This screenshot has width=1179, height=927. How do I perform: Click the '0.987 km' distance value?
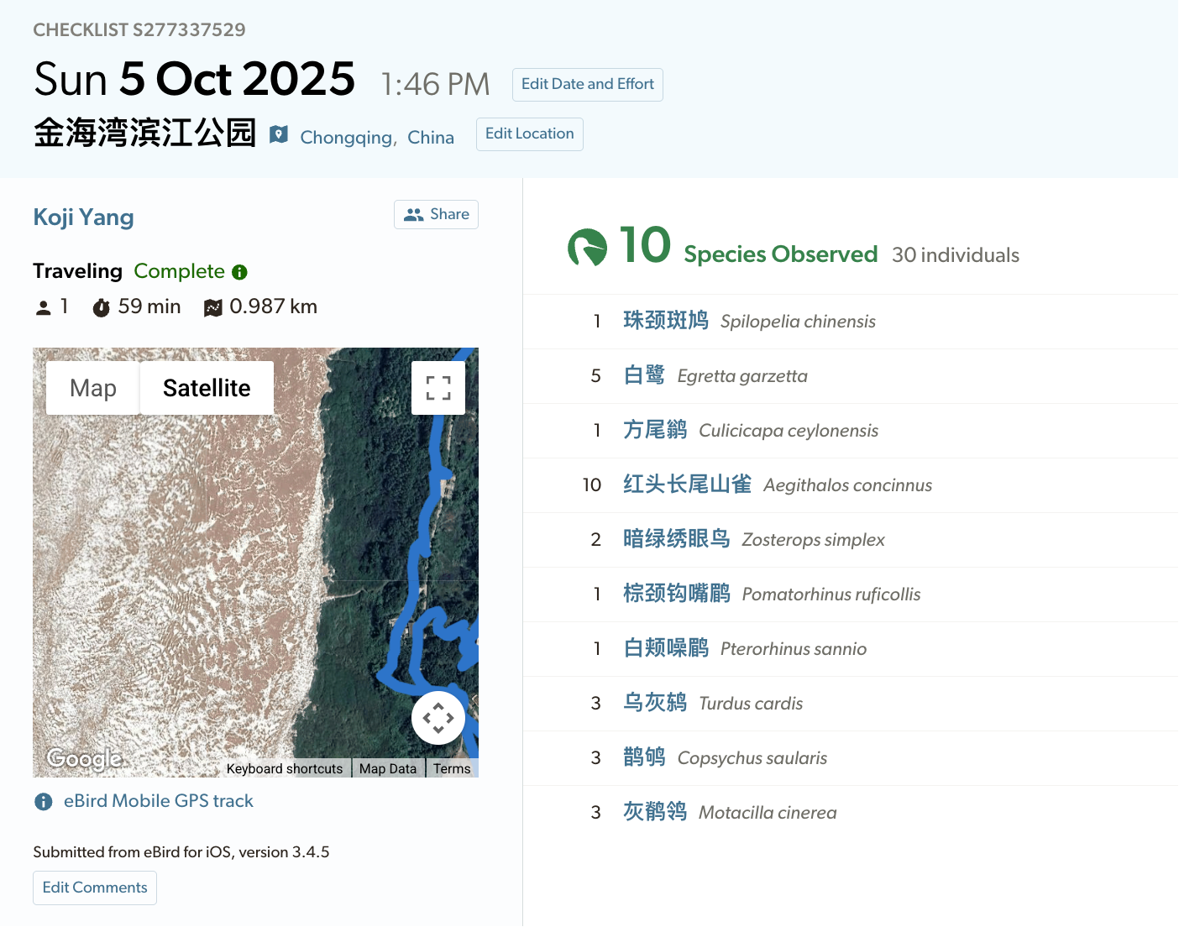[x=274, y=306]
